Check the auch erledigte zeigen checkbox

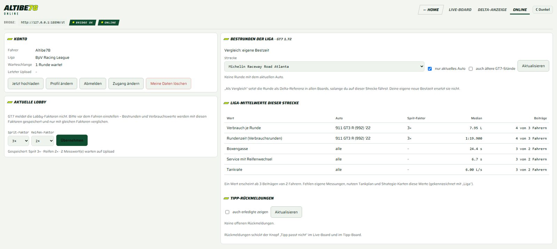click(x=227, y=212)
